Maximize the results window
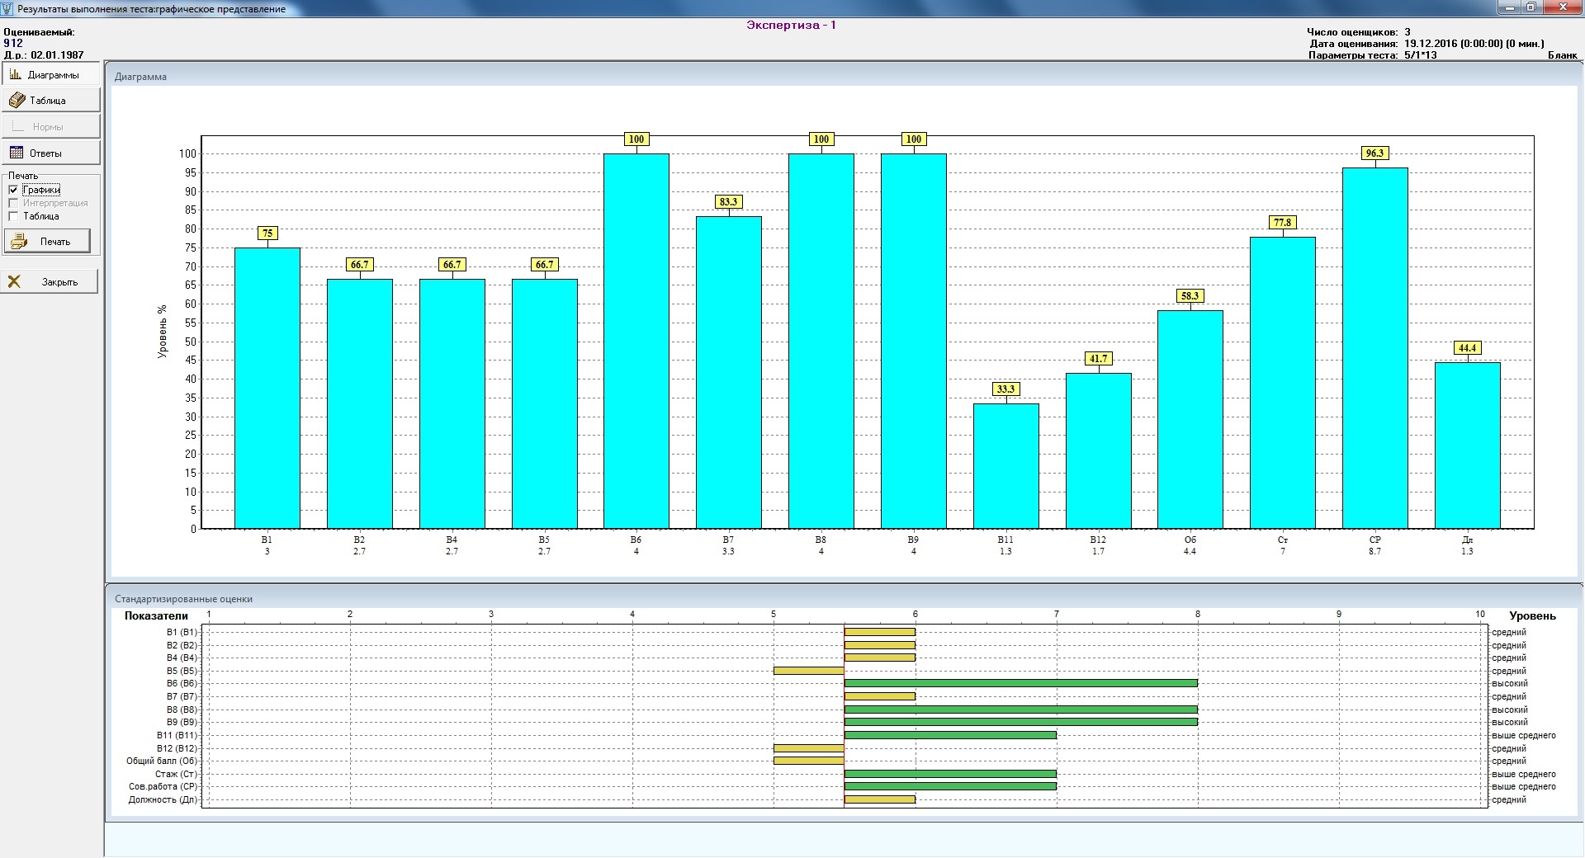Screen dimensions: 1585x858 [x=1531, y=7]
